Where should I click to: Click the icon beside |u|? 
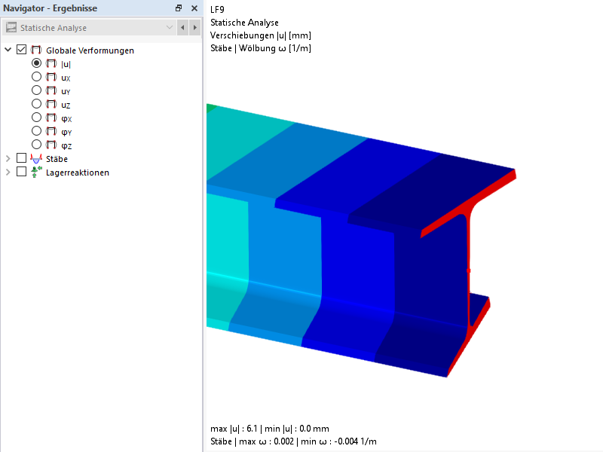coord(51,63)
